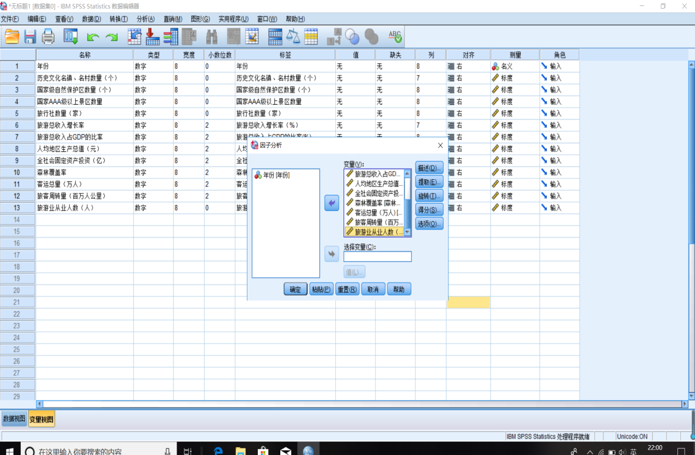Click the Go to variable red arrow icon
Viewport: 695px width, 455px height.
pyautogui.click(x=152, y=37)
